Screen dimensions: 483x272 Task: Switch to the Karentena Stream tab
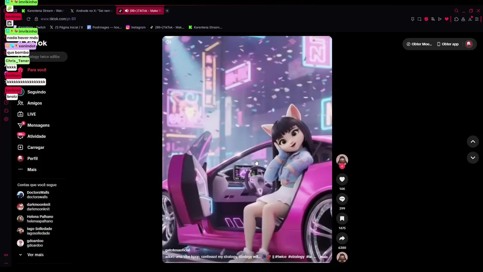click(43, 11)
